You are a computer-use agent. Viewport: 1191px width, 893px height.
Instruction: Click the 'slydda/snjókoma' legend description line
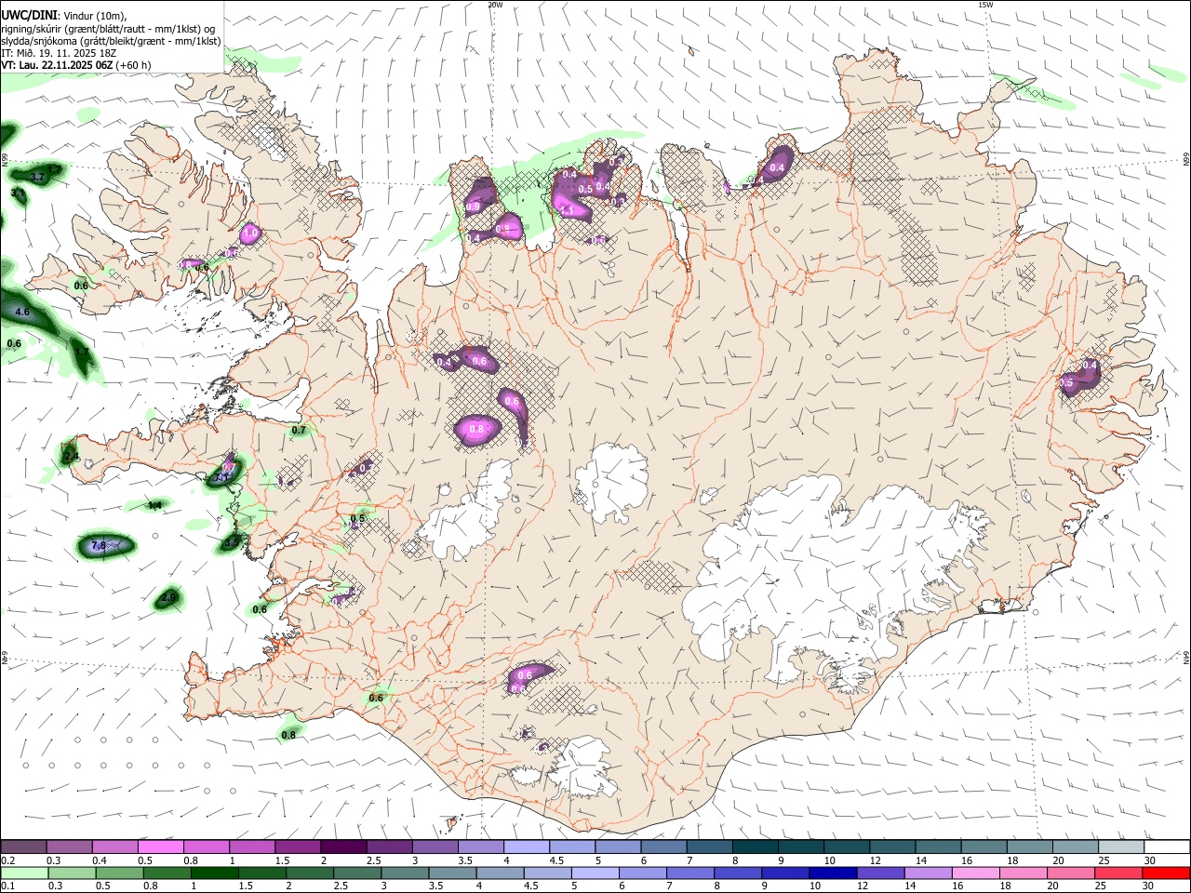pos(111,41)
